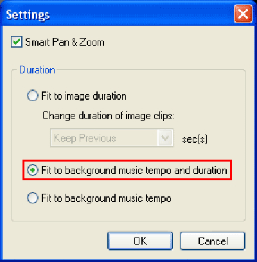Click the blue 'Duration' group heading

(37, 70)
